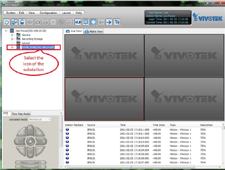Click the greyed speaker volume icon

pos(30,22)
